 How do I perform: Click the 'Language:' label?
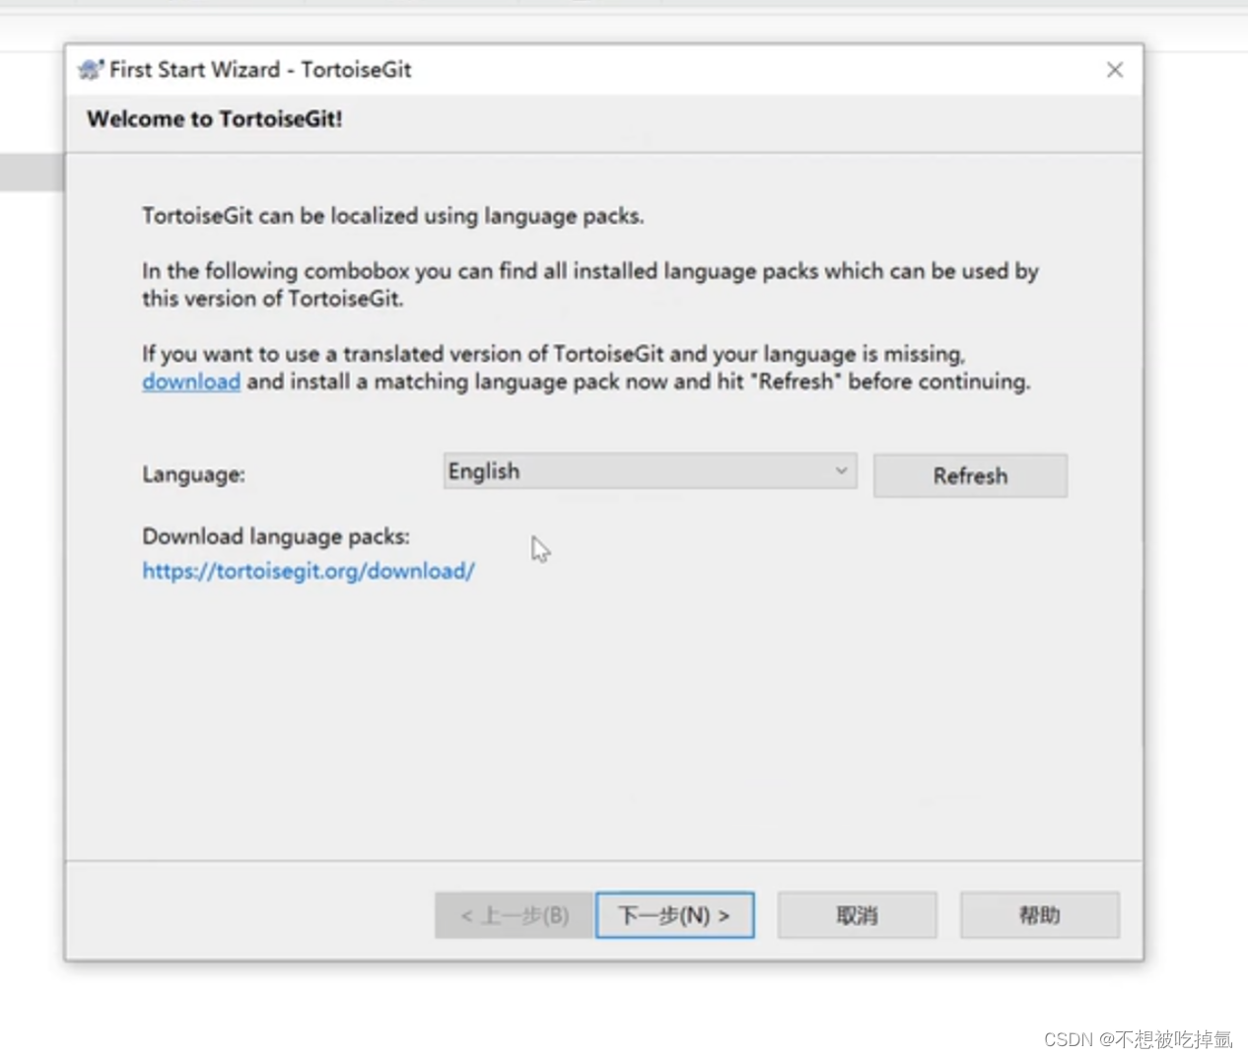[x=193, y=474]
